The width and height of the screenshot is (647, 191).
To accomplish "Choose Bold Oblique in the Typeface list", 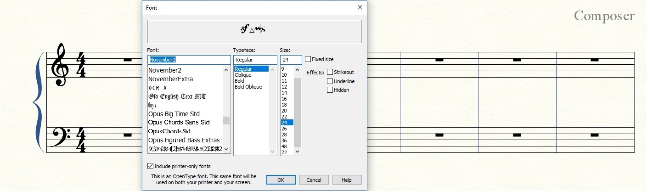I will 248,87.
